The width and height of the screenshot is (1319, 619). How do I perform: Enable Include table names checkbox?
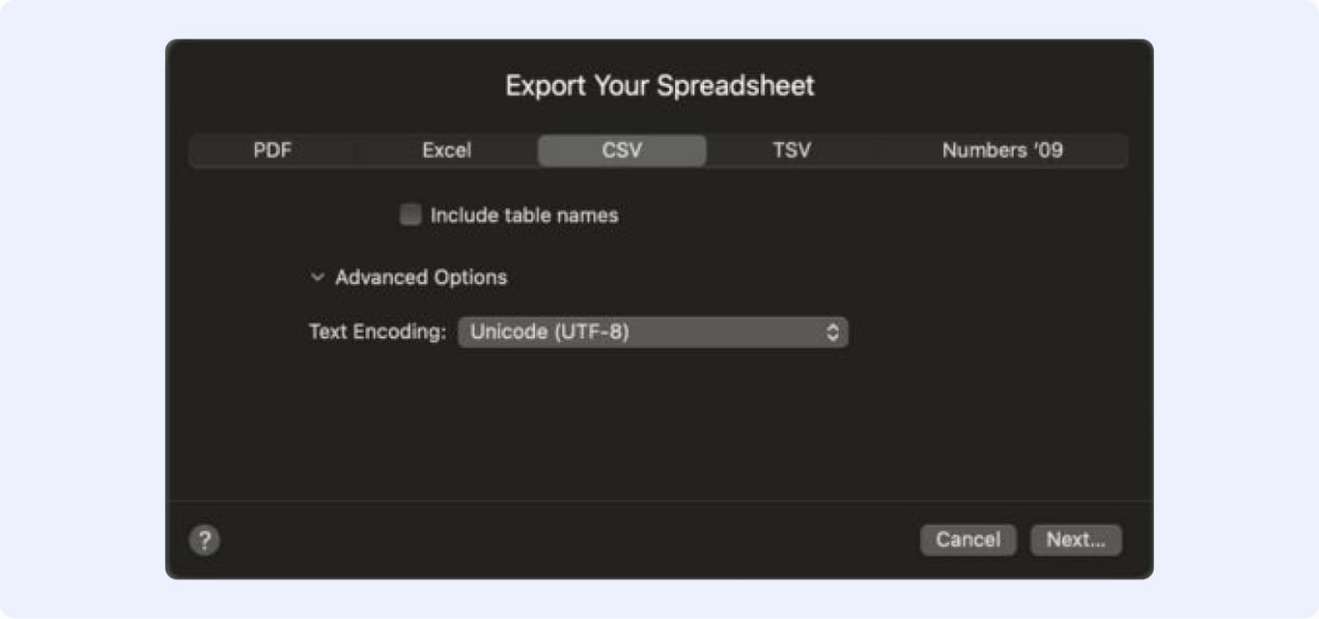410,214
